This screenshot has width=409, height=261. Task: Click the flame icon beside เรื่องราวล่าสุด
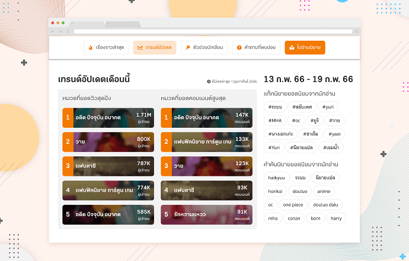tap(90, 47)
